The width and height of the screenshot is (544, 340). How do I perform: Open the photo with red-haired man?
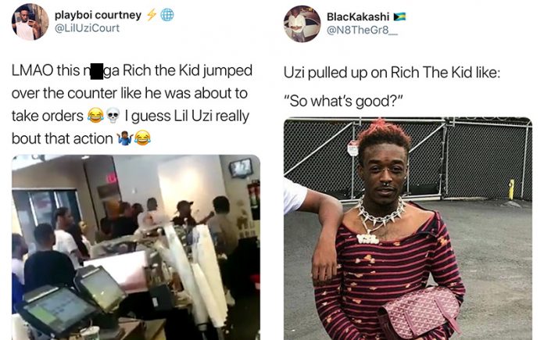408,229
